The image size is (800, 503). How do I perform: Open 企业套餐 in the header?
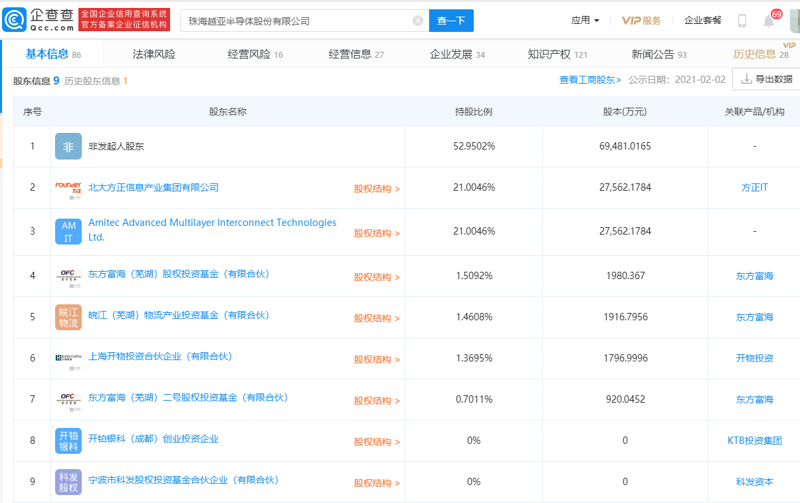point(703,21)
